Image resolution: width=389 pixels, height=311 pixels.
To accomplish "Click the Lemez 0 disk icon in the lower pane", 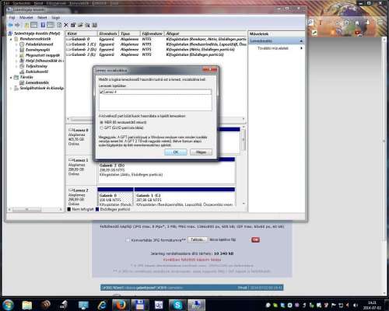I will (71, 130).
